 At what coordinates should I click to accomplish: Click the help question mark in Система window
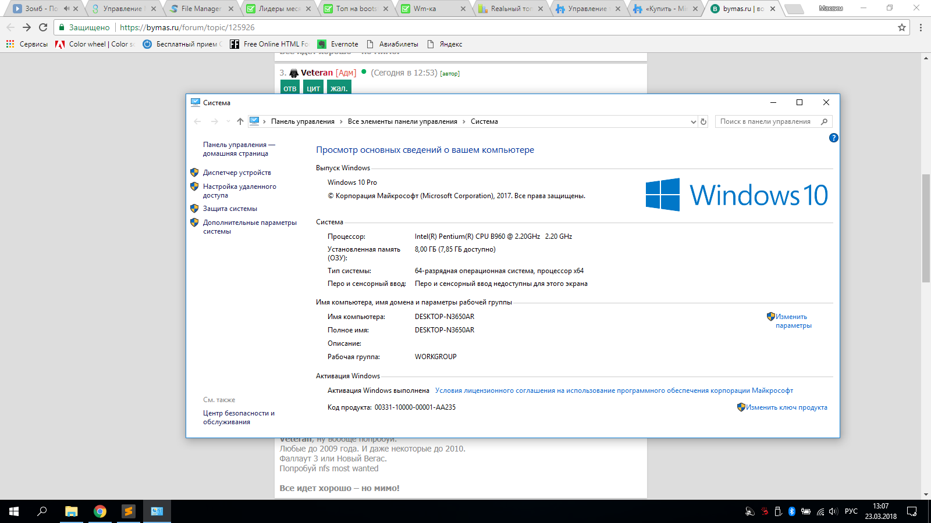click(x=834, y=138)
